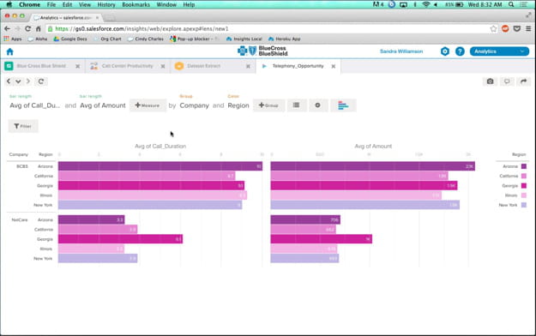
Task: Click the Chrome home button
Action: pyautogui.click(x=39, y=28)
